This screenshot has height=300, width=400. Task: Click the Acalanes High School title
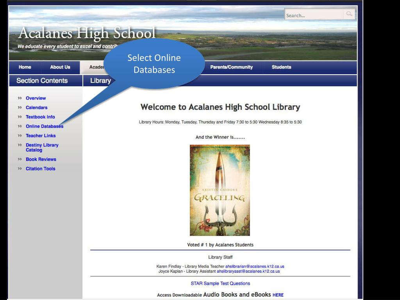87,33
